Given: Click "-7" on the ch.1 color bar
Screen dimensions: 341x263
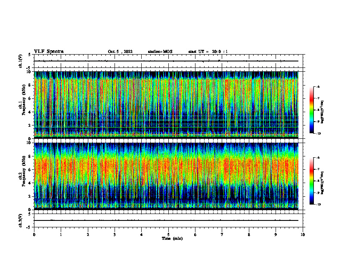Looking at the screenshot, I should tap(318, 98).
